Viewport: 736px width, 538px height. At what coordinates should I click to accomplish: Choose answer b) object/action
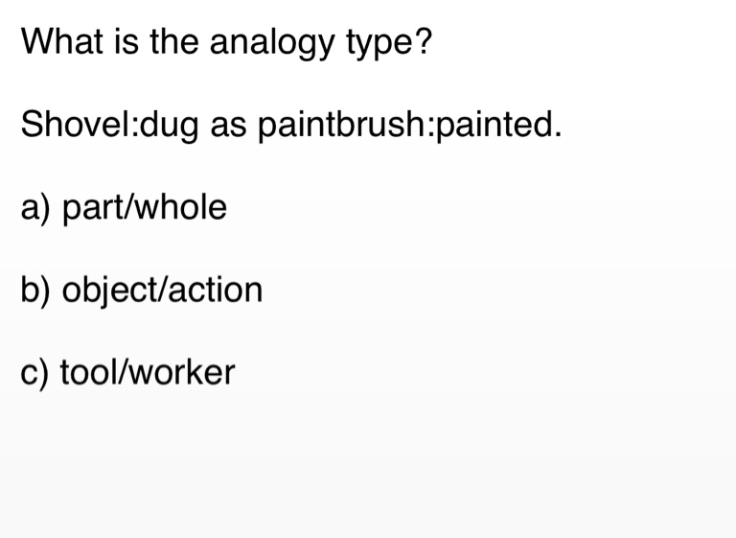coord(141,290)
